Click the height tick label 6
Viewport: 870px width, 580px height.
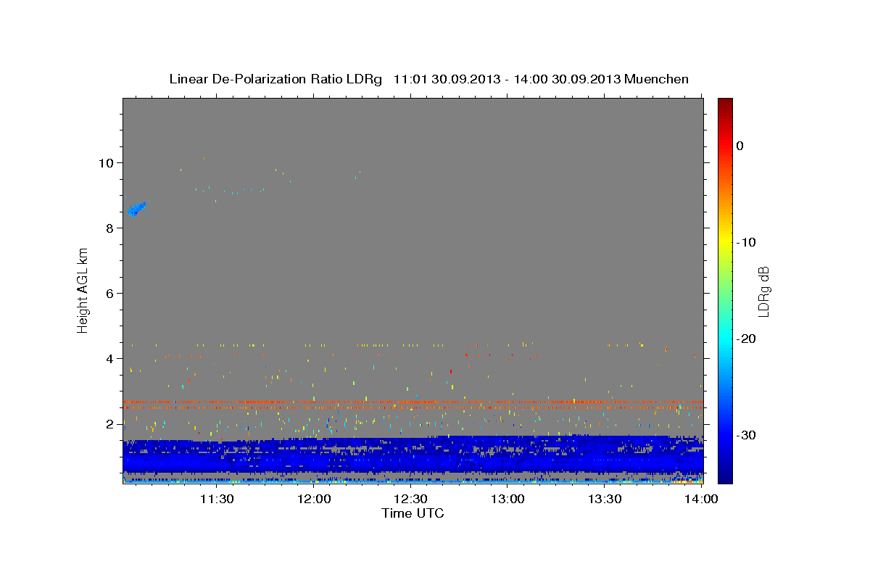tap(111, 294)
